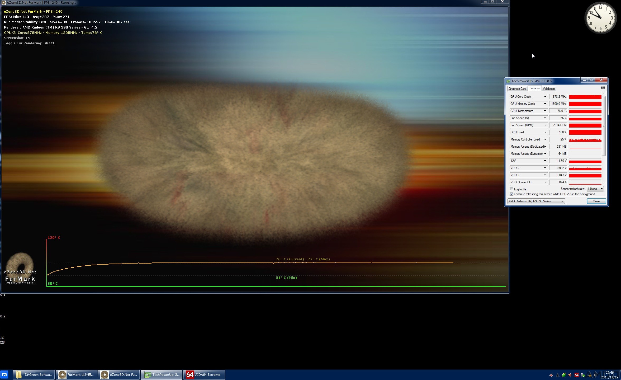Image resolution: width=621 pixels, height=380 pixels.
Task: Close the GPU-Z window with X
Action: point(601,80)
